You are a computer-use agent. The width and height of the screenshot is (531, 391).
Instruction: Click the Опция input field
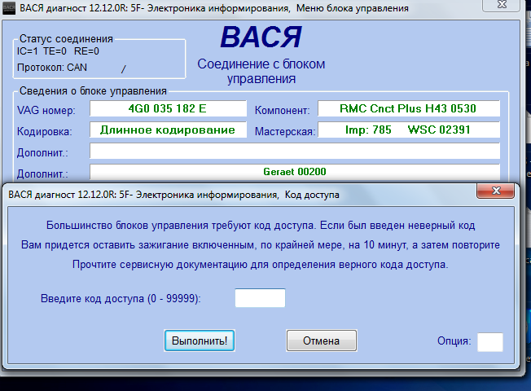point(490,342)
